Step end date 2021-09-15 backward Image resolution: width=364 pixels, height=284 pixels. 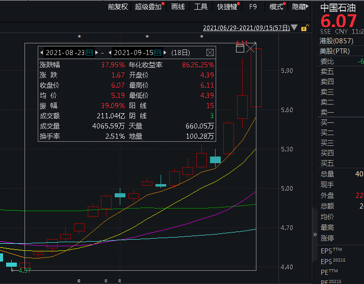point(110,53)
